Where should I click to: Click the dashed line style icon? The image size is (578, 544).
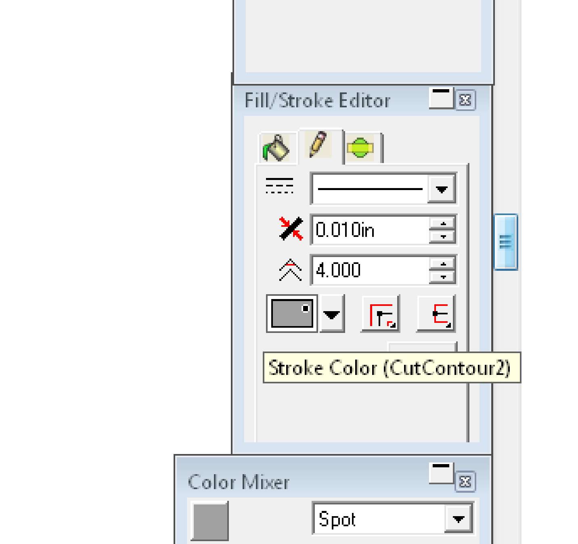tap(279, 186)
